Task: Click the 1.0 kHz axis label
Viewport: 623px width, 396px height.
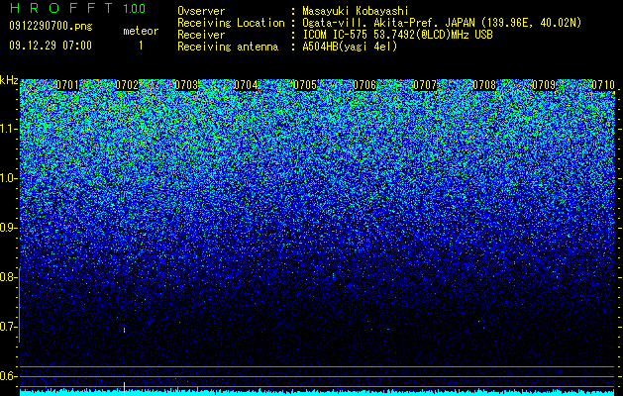Action: pos(8,178)
